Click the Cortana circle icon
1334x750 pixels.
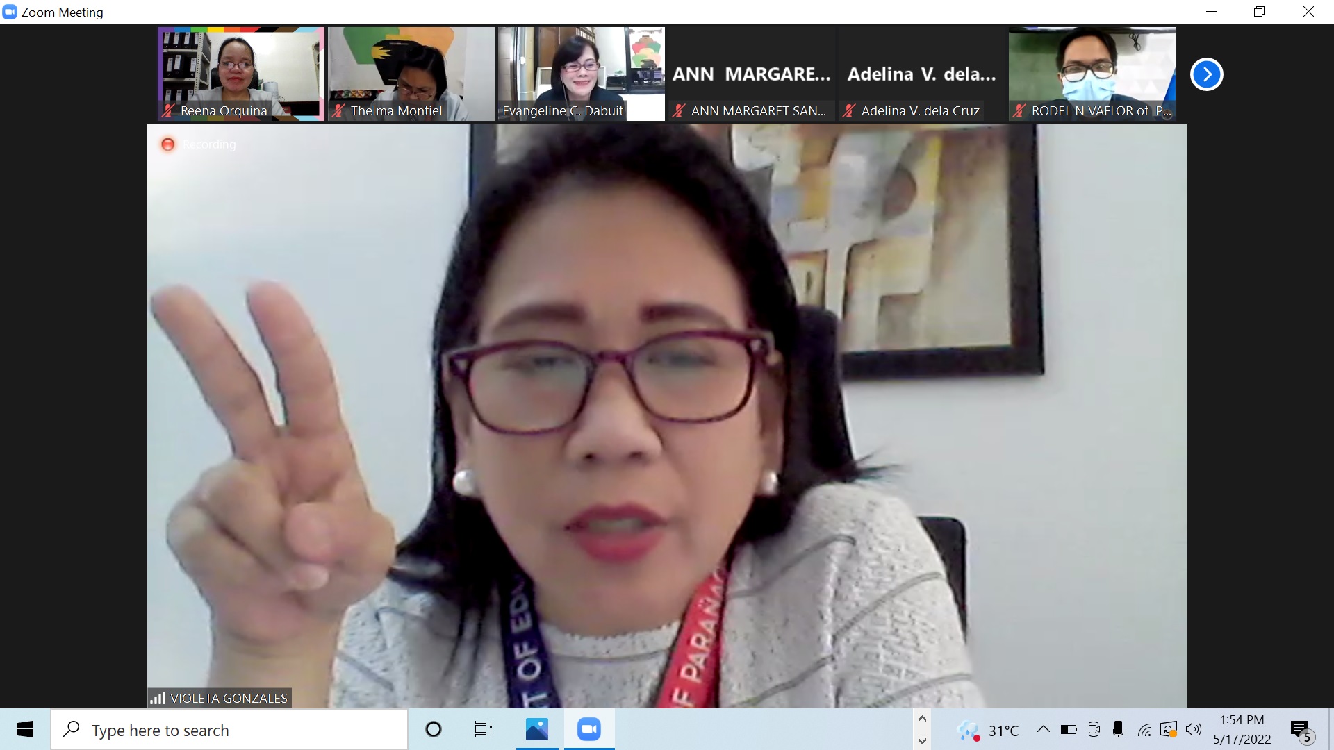pyautogui.click(x=433, y=729)
